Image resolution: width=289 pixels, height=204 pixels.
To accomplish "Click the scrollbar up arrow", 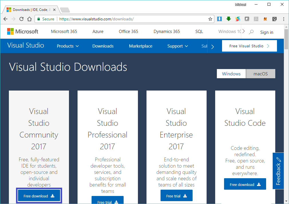I will point(286,27).
